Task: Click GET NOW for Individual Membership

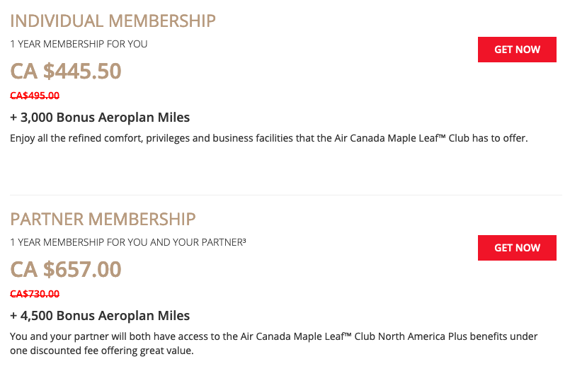Action: click(517, 50)
